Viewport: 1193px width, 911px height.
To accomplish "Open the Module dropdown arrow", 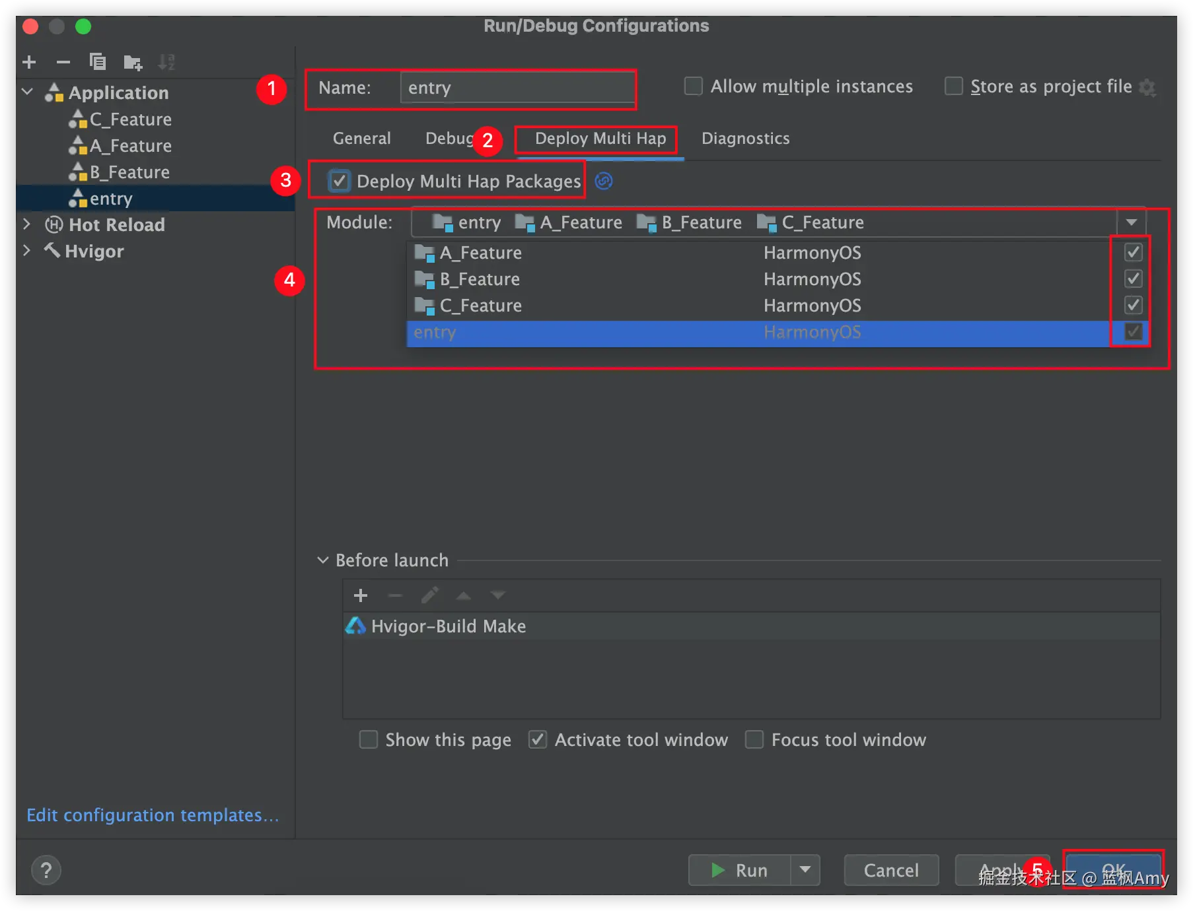I will click(1132, 222).
